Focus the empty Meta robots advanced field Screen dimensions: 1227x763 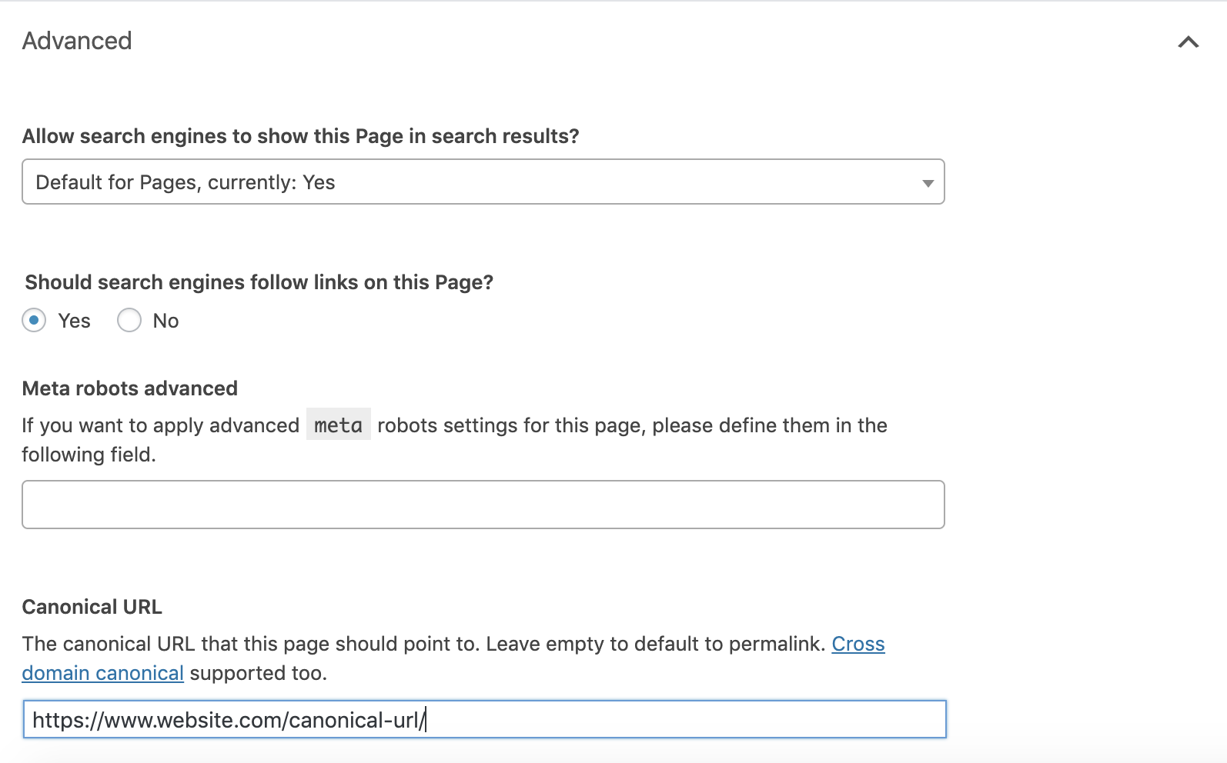(483, 505)
